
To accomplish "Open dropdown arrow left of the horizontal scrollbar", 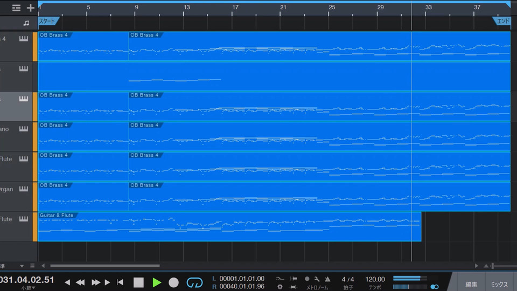I will coord(22,266).
